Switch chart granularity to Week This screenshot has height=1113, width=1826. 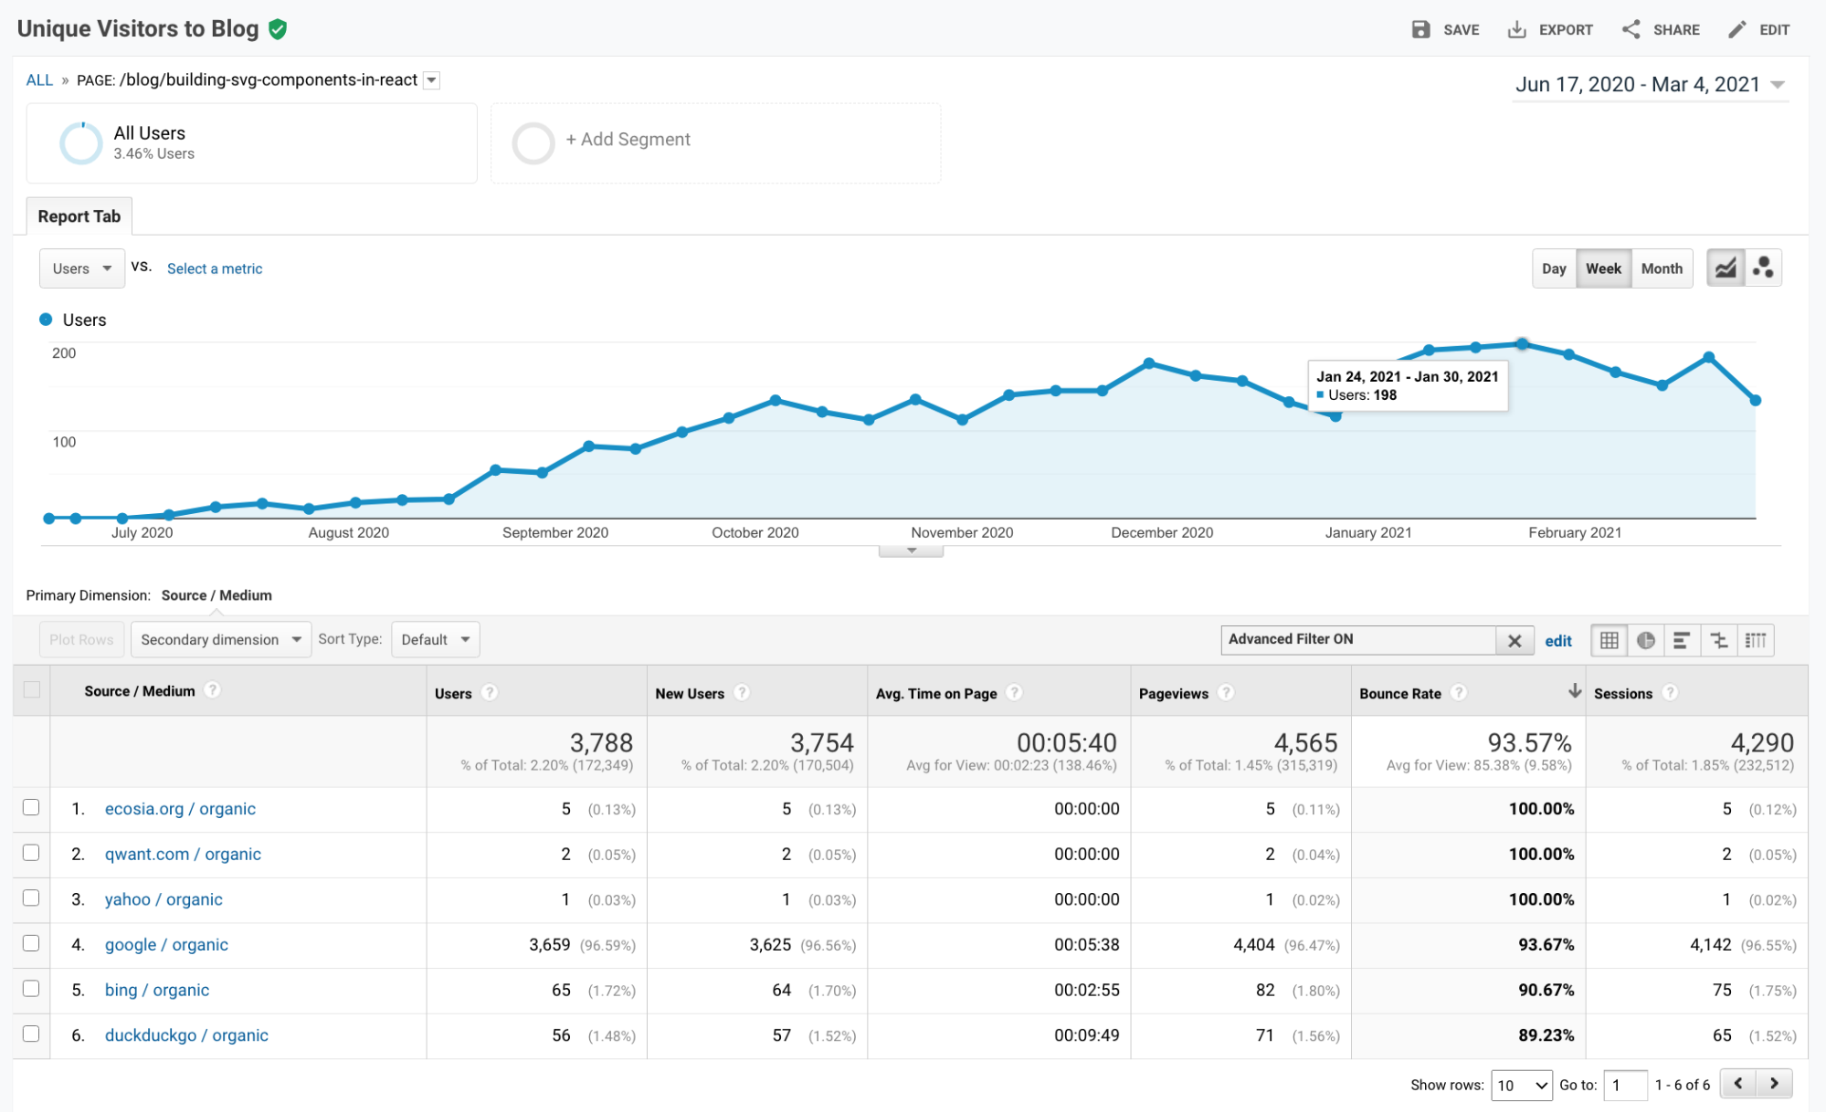click(1603, 268)
